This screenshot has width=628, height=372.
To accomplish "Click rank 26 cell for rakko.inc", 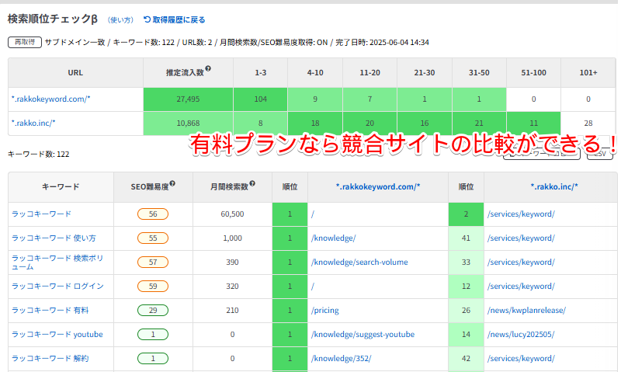I will 466,311.
